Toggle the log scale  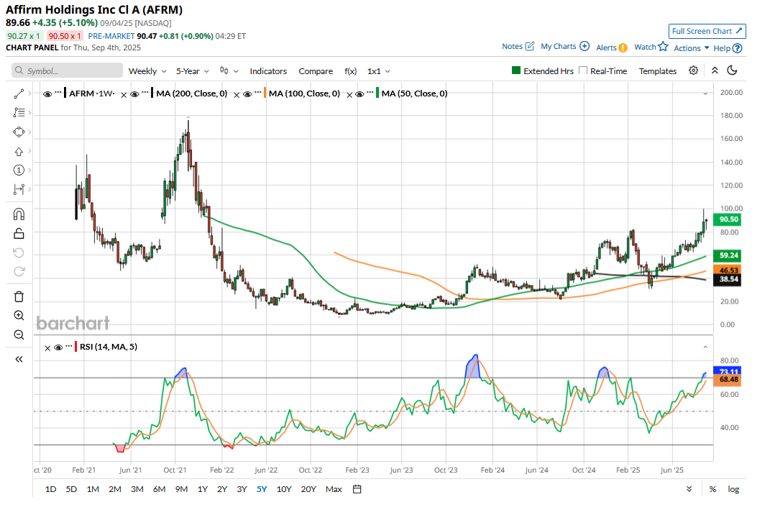[x=733, y=489]
